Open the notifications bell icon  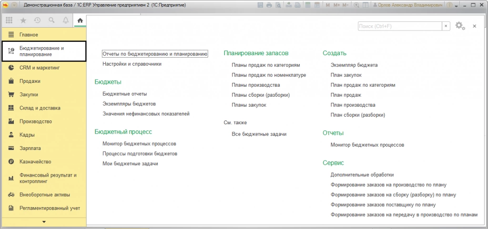coord(66,20)
